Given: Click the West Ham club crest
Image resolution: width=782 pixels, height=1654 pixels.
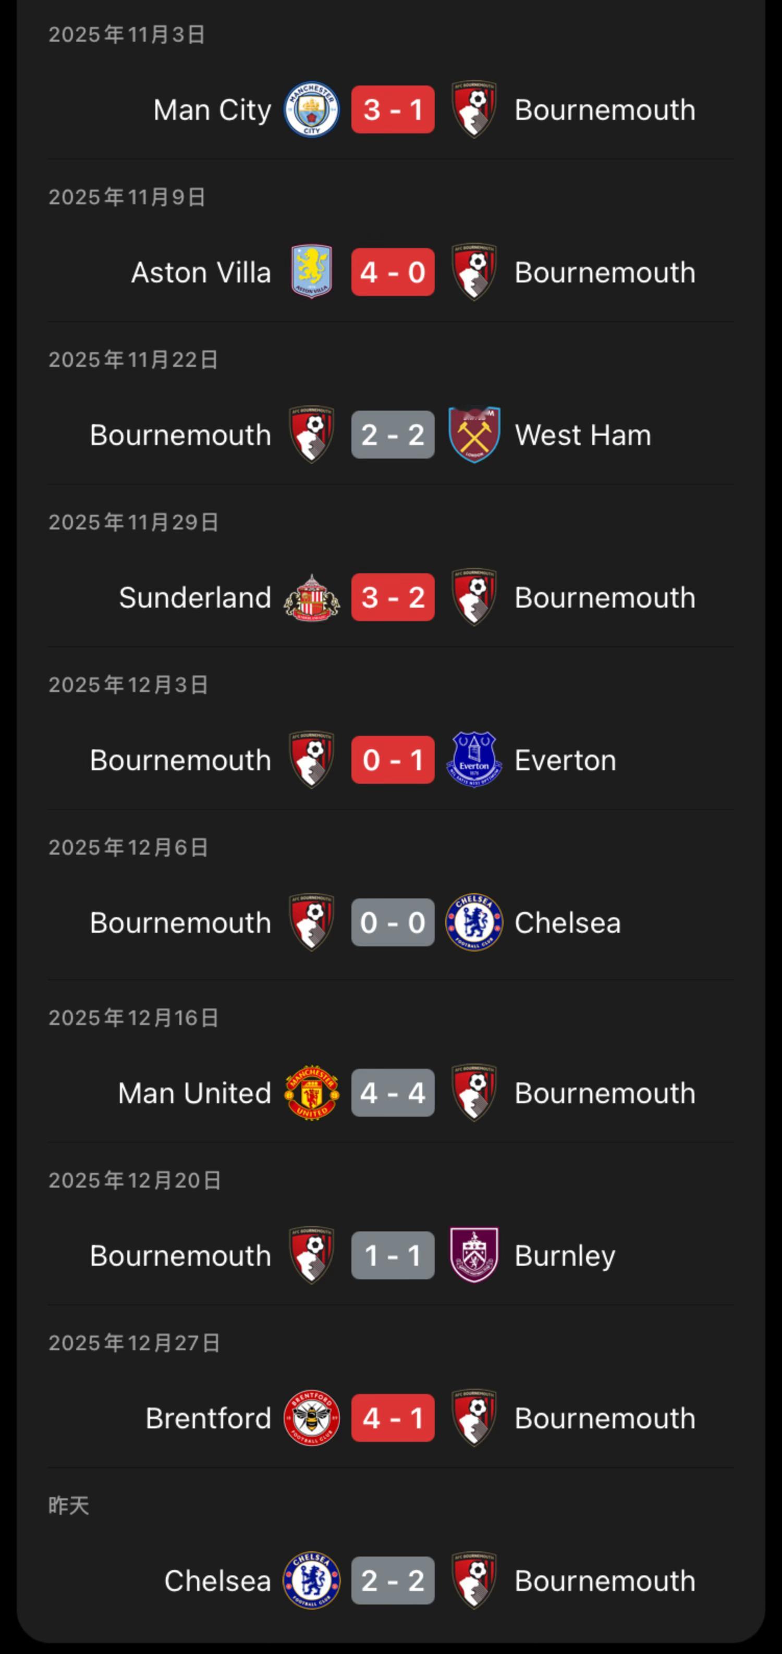Looking at the screenshot, I should [x=474, y=435].
